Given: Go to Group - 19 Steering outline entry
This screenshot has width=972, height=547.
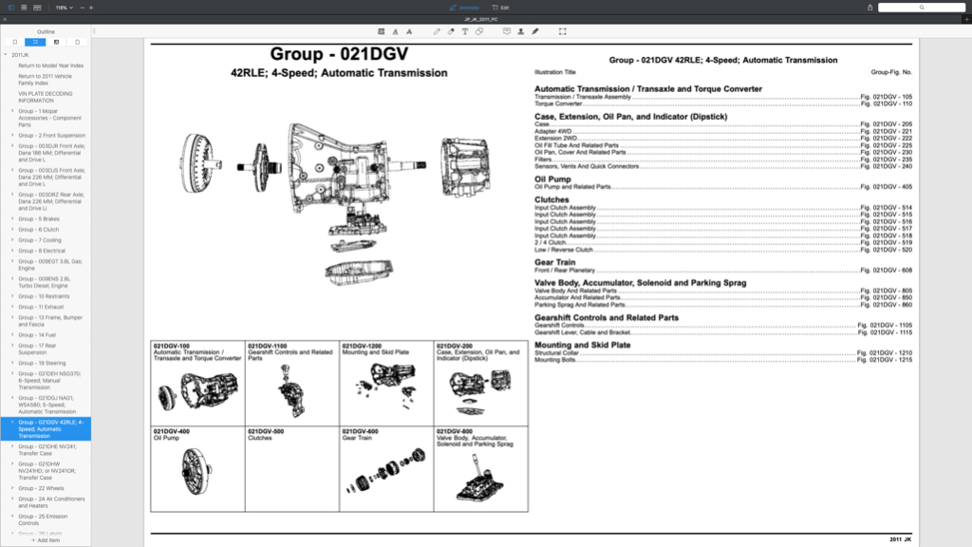Looking at the screenshot, I should click(x=42, y=363).
